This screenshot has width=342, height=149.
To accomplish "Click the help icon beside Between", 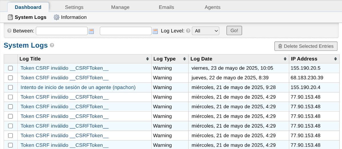I will coord(9,31).
